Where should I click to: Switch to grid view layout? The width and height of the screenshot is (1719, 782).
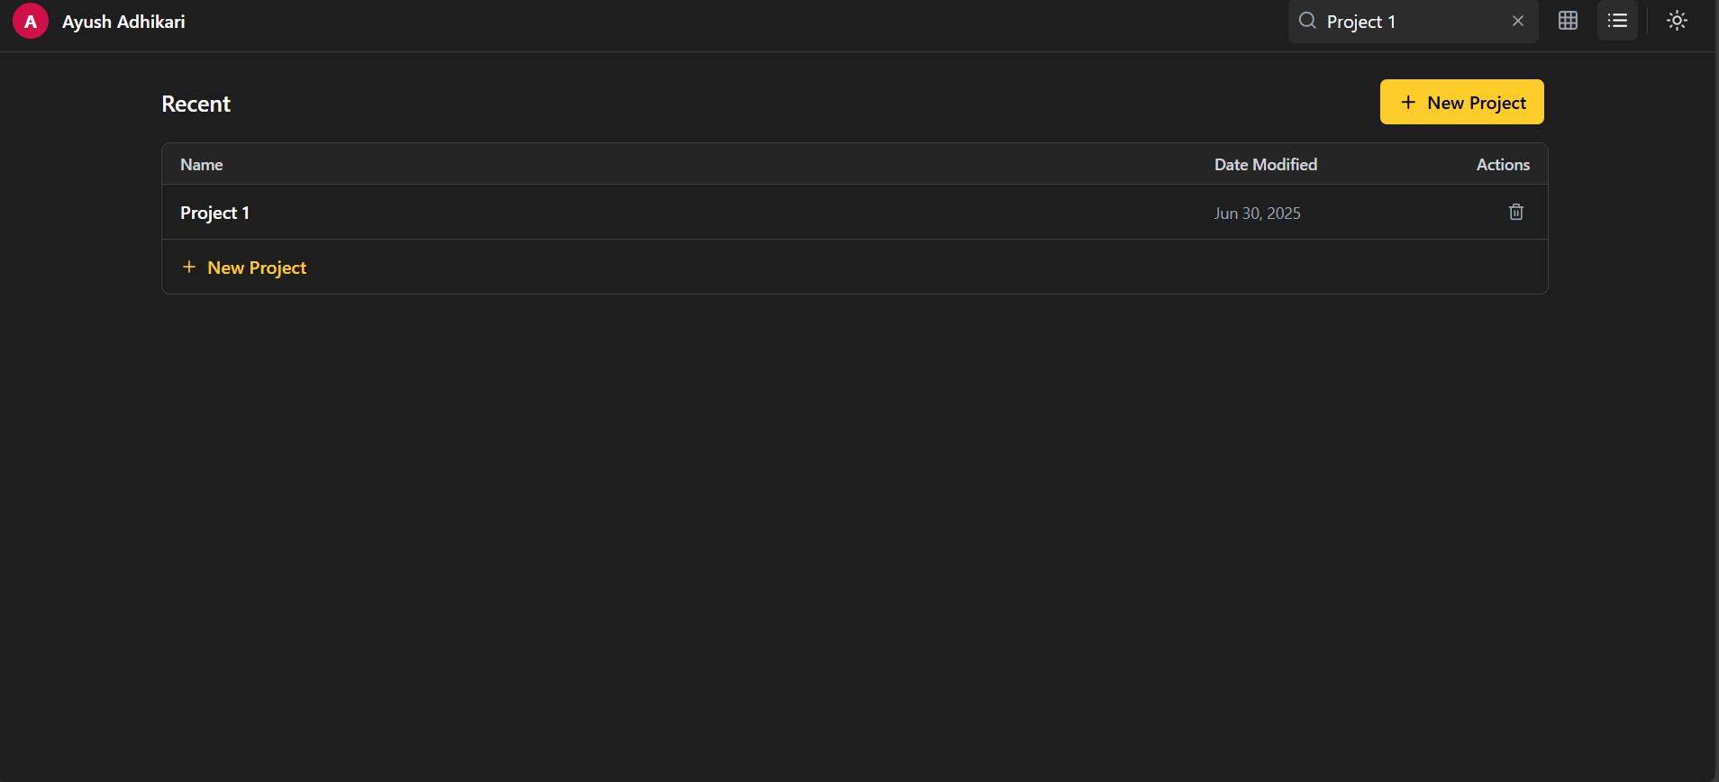click(x=1568, y=21)
